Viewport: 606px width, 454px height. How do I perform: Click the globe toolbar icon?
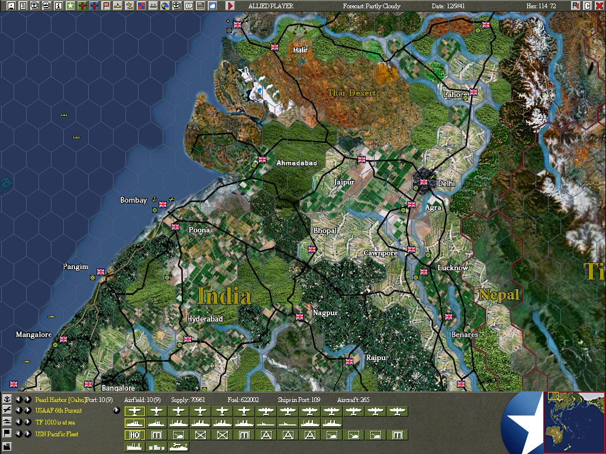(x=165, y=6)
